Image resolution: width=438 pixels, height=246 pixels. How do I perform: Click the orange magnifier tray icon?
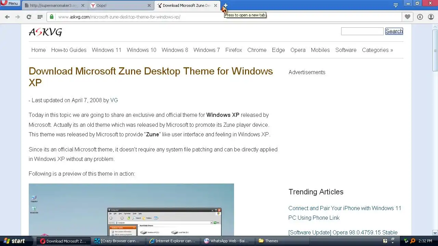click(x=413, y=241)
